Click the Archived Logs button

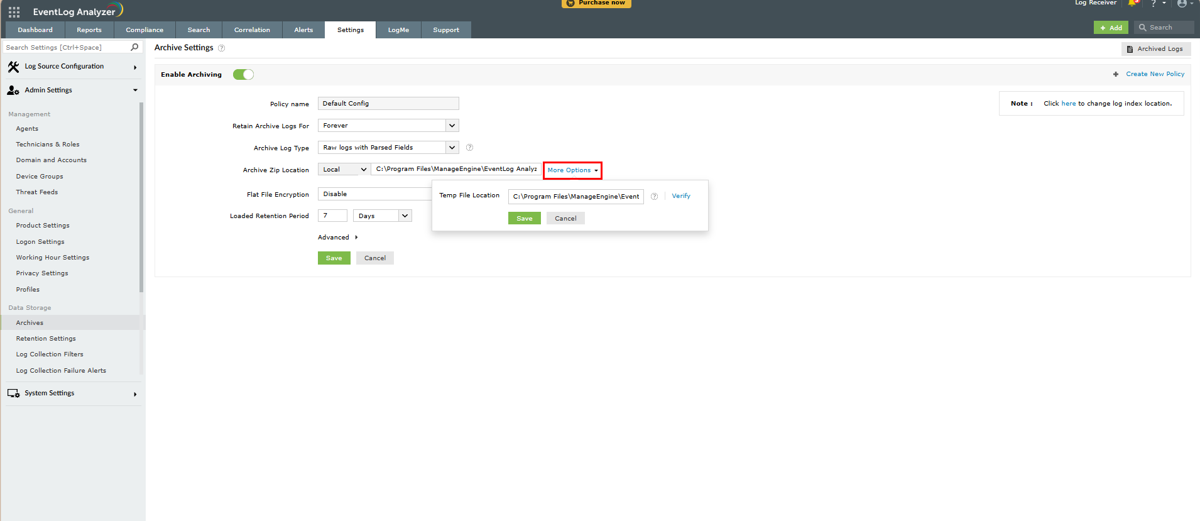click(1155, 49)
